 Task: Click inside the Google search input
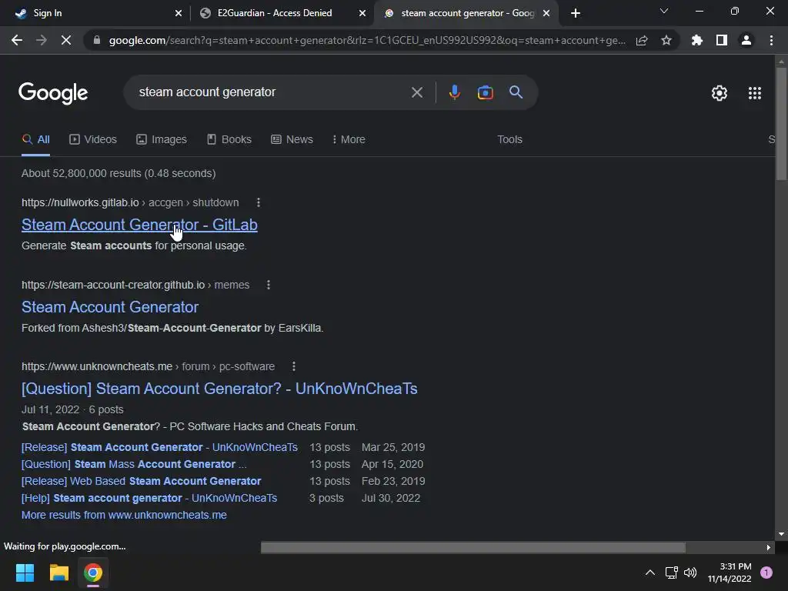click(x=266, y=92)
